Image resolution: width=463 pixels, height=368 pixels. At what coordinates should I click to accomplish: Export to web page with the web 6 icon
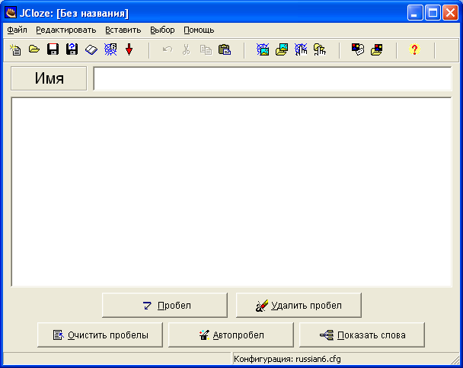coord(110,49)
